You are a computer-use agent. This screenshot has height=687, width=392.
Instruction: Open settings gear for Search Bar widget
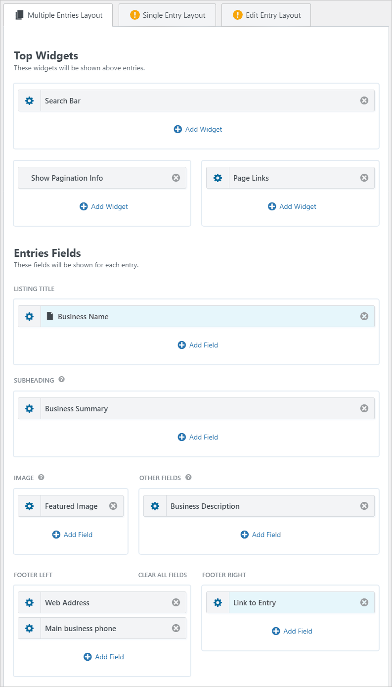[29, 101]
